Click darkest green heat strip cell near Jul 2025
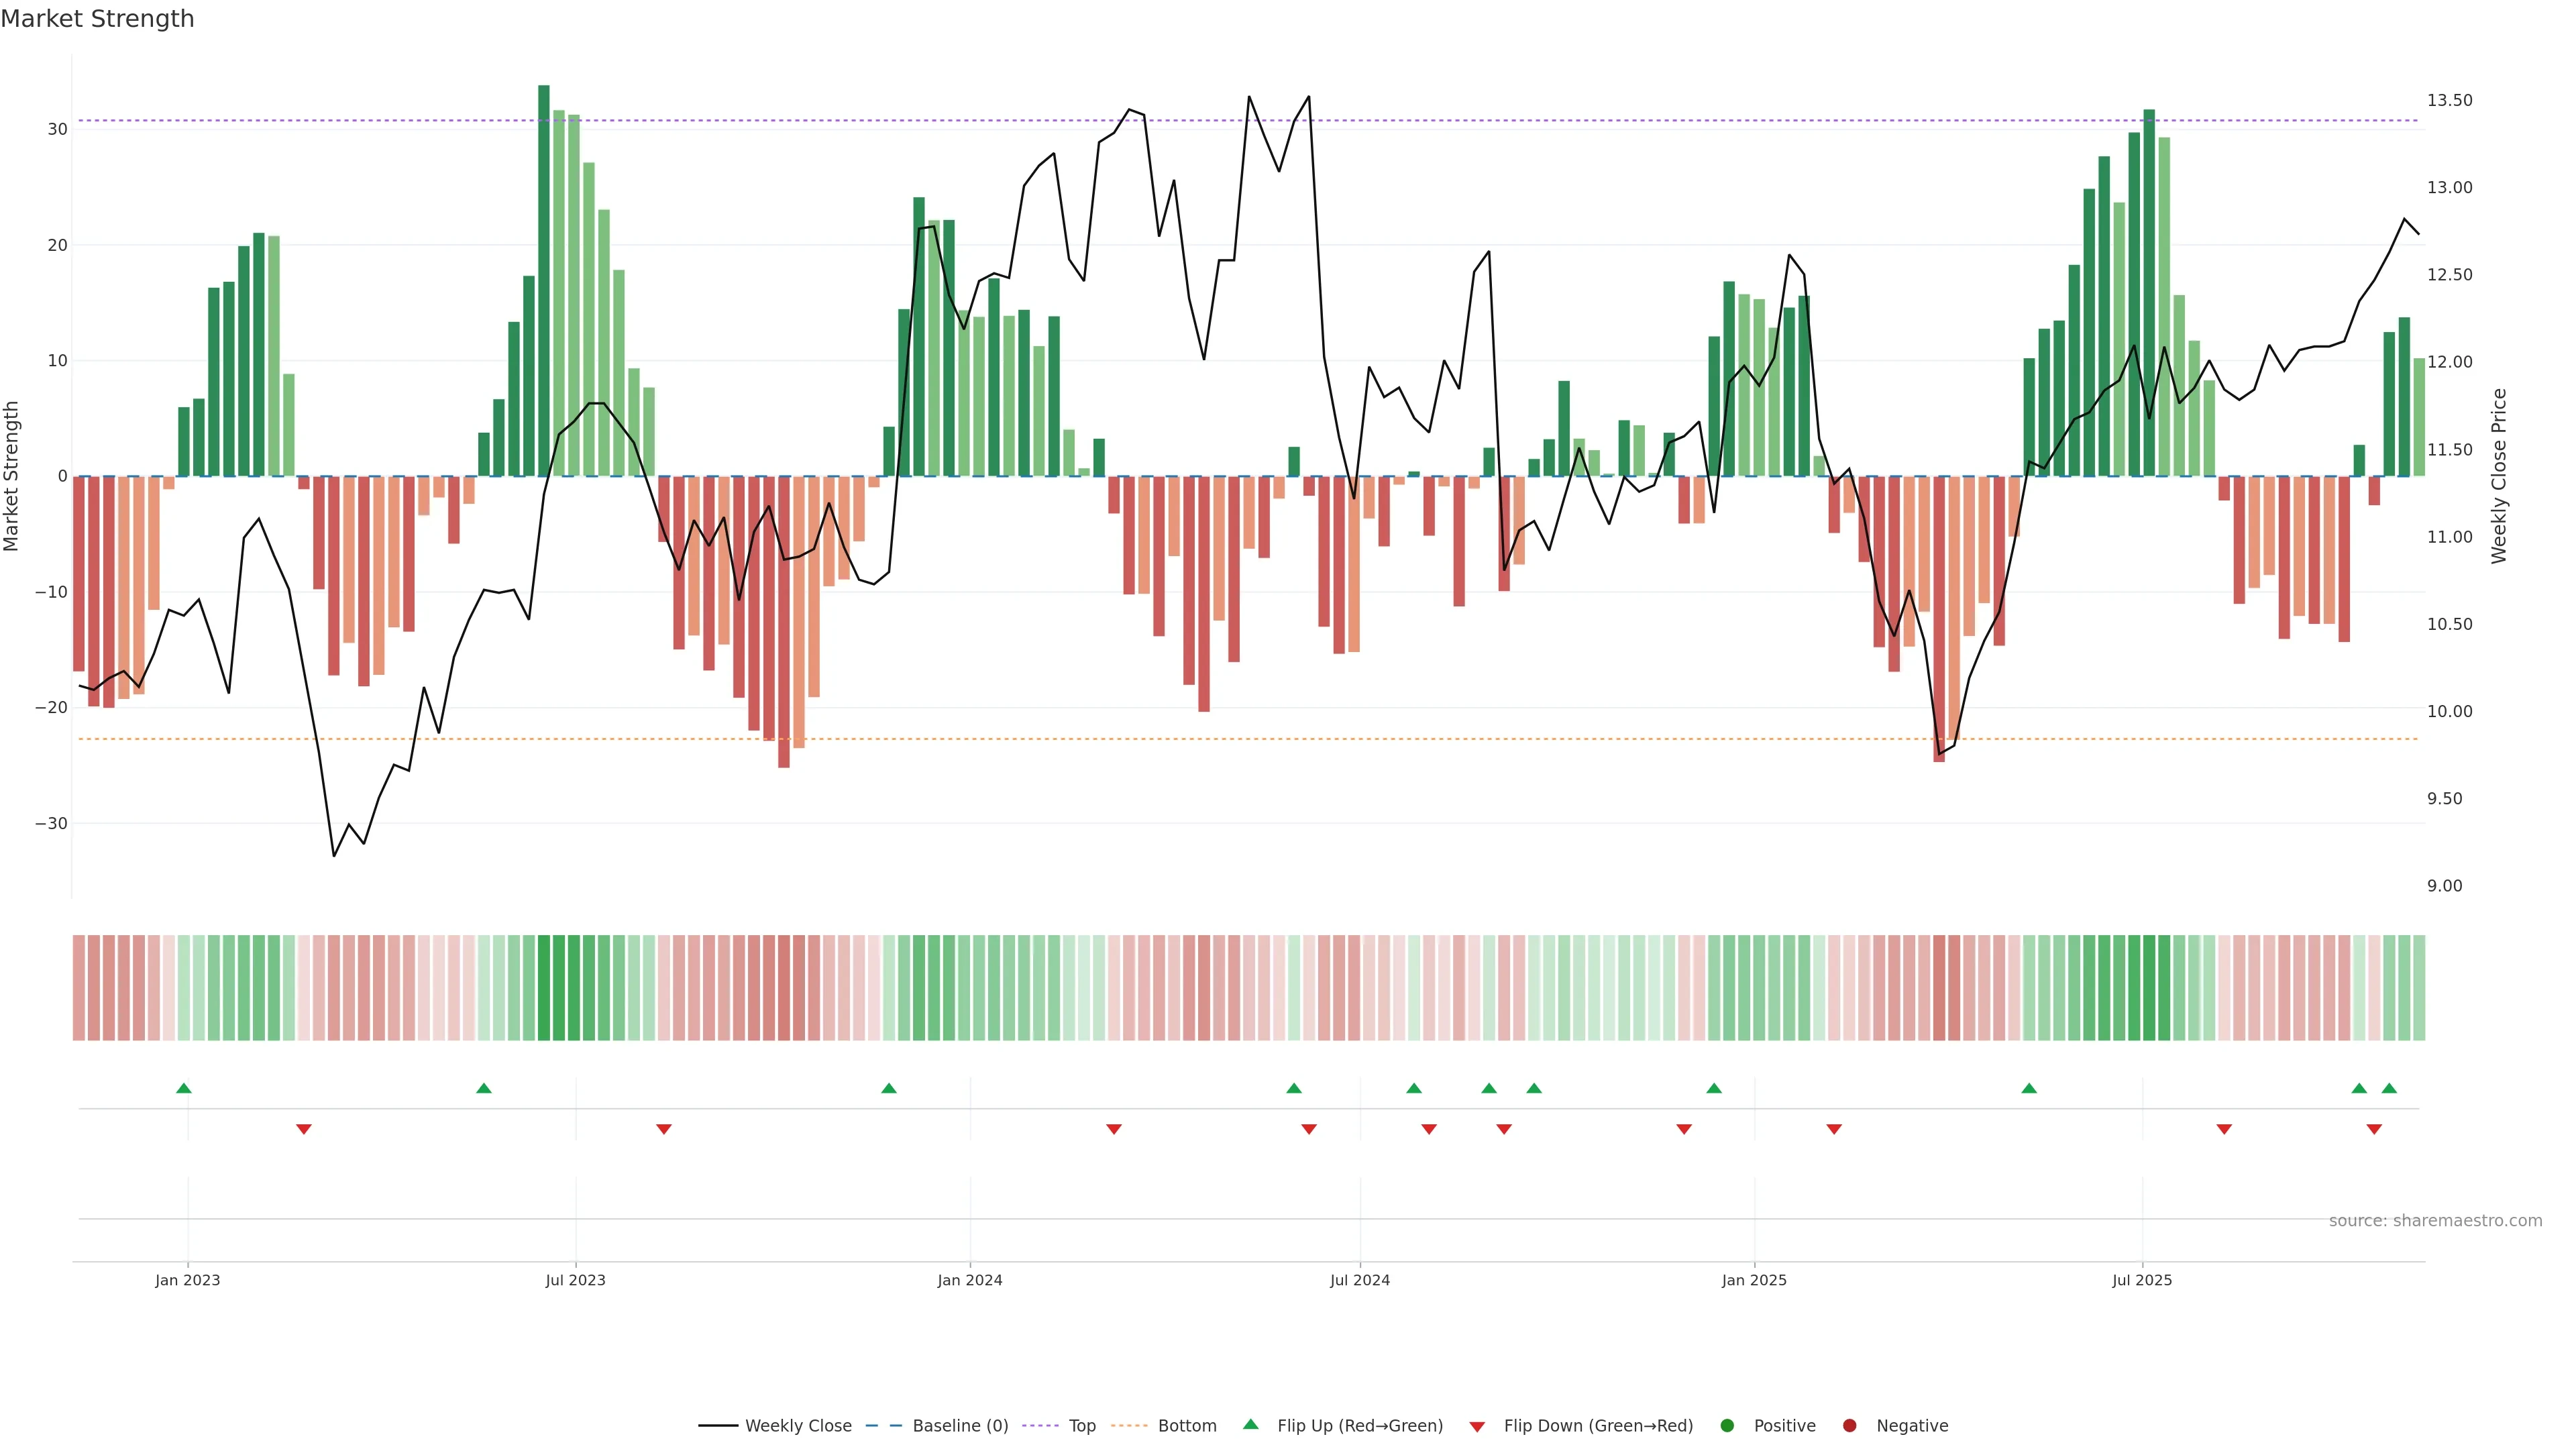The image size is (2576, 1449). pyautogui.click(x=2149, y=988)
